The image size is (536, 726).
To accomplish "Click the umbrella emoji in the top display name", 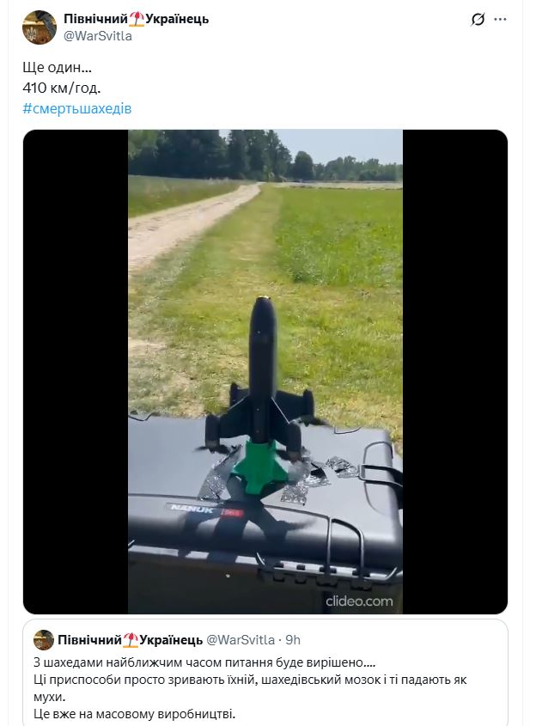I will tap(137, 19).
